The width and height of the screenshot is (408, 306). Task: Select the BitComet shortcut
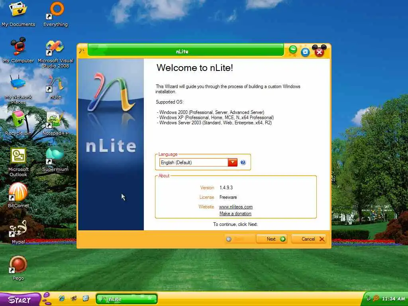pyautogui.click(x=18, y=195)
